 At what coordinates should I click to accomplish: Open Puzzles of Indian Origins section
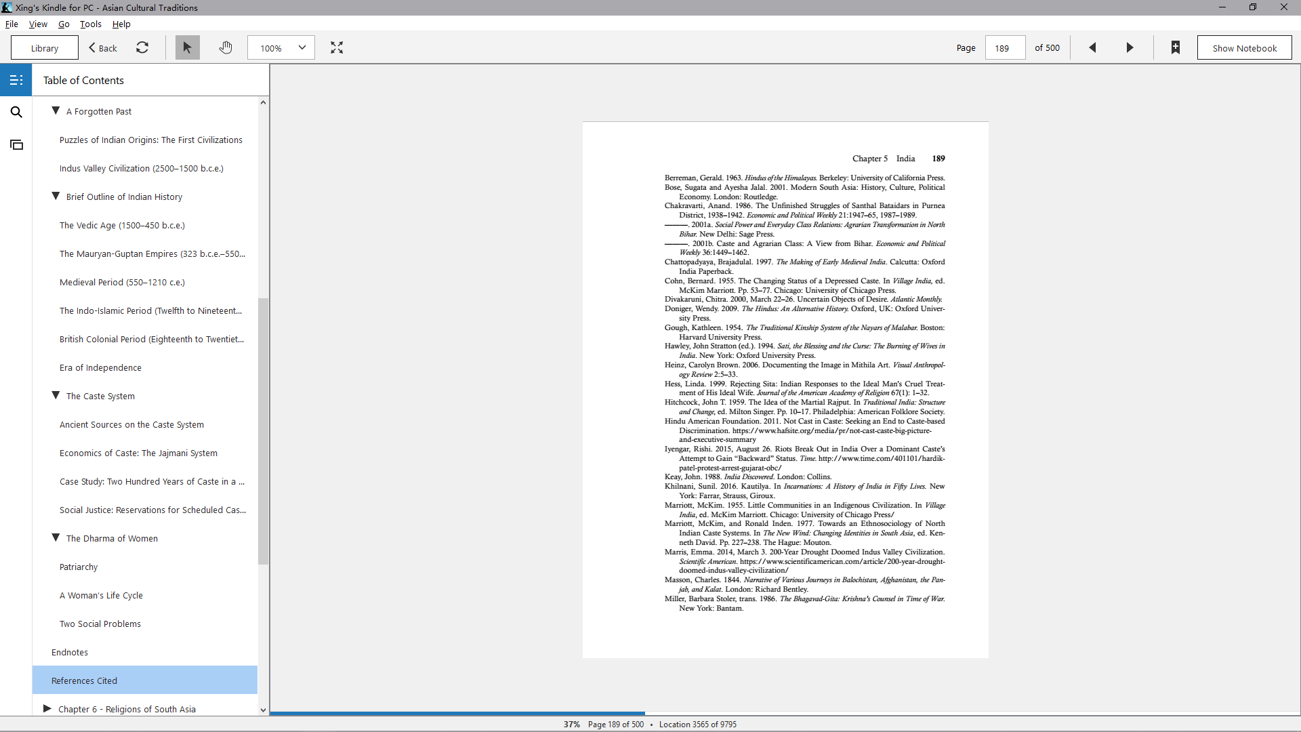click(x=150, y=140)
